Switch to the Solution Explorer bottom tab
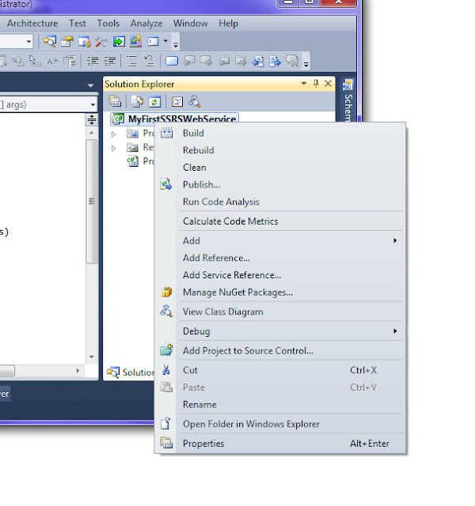 130,372
